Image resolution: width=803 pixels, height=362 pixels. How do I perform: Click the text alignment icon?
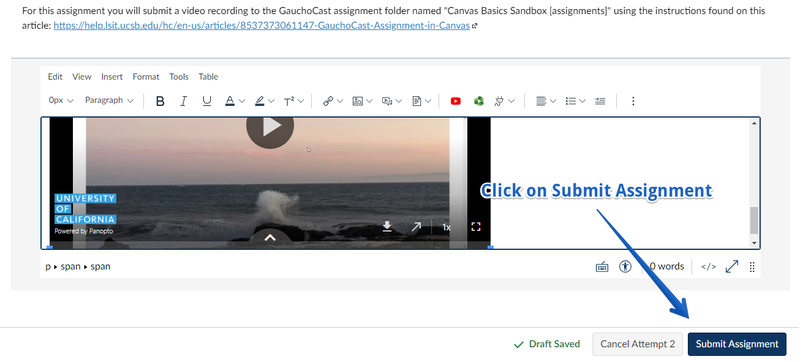click(x=541, y=101)
